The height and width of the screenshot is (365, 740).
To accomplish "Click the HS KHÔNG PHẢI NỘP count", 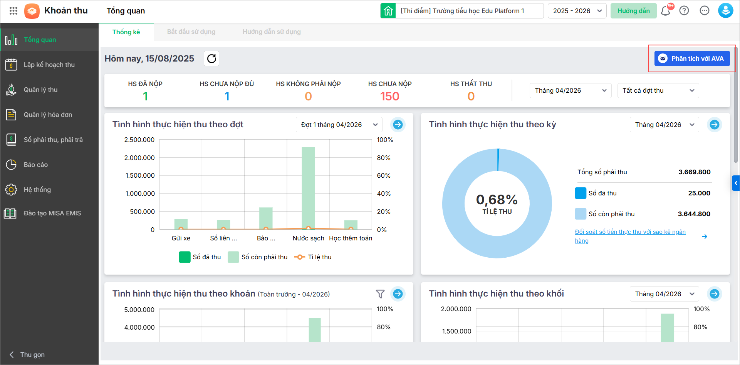I will pos(308,96).
